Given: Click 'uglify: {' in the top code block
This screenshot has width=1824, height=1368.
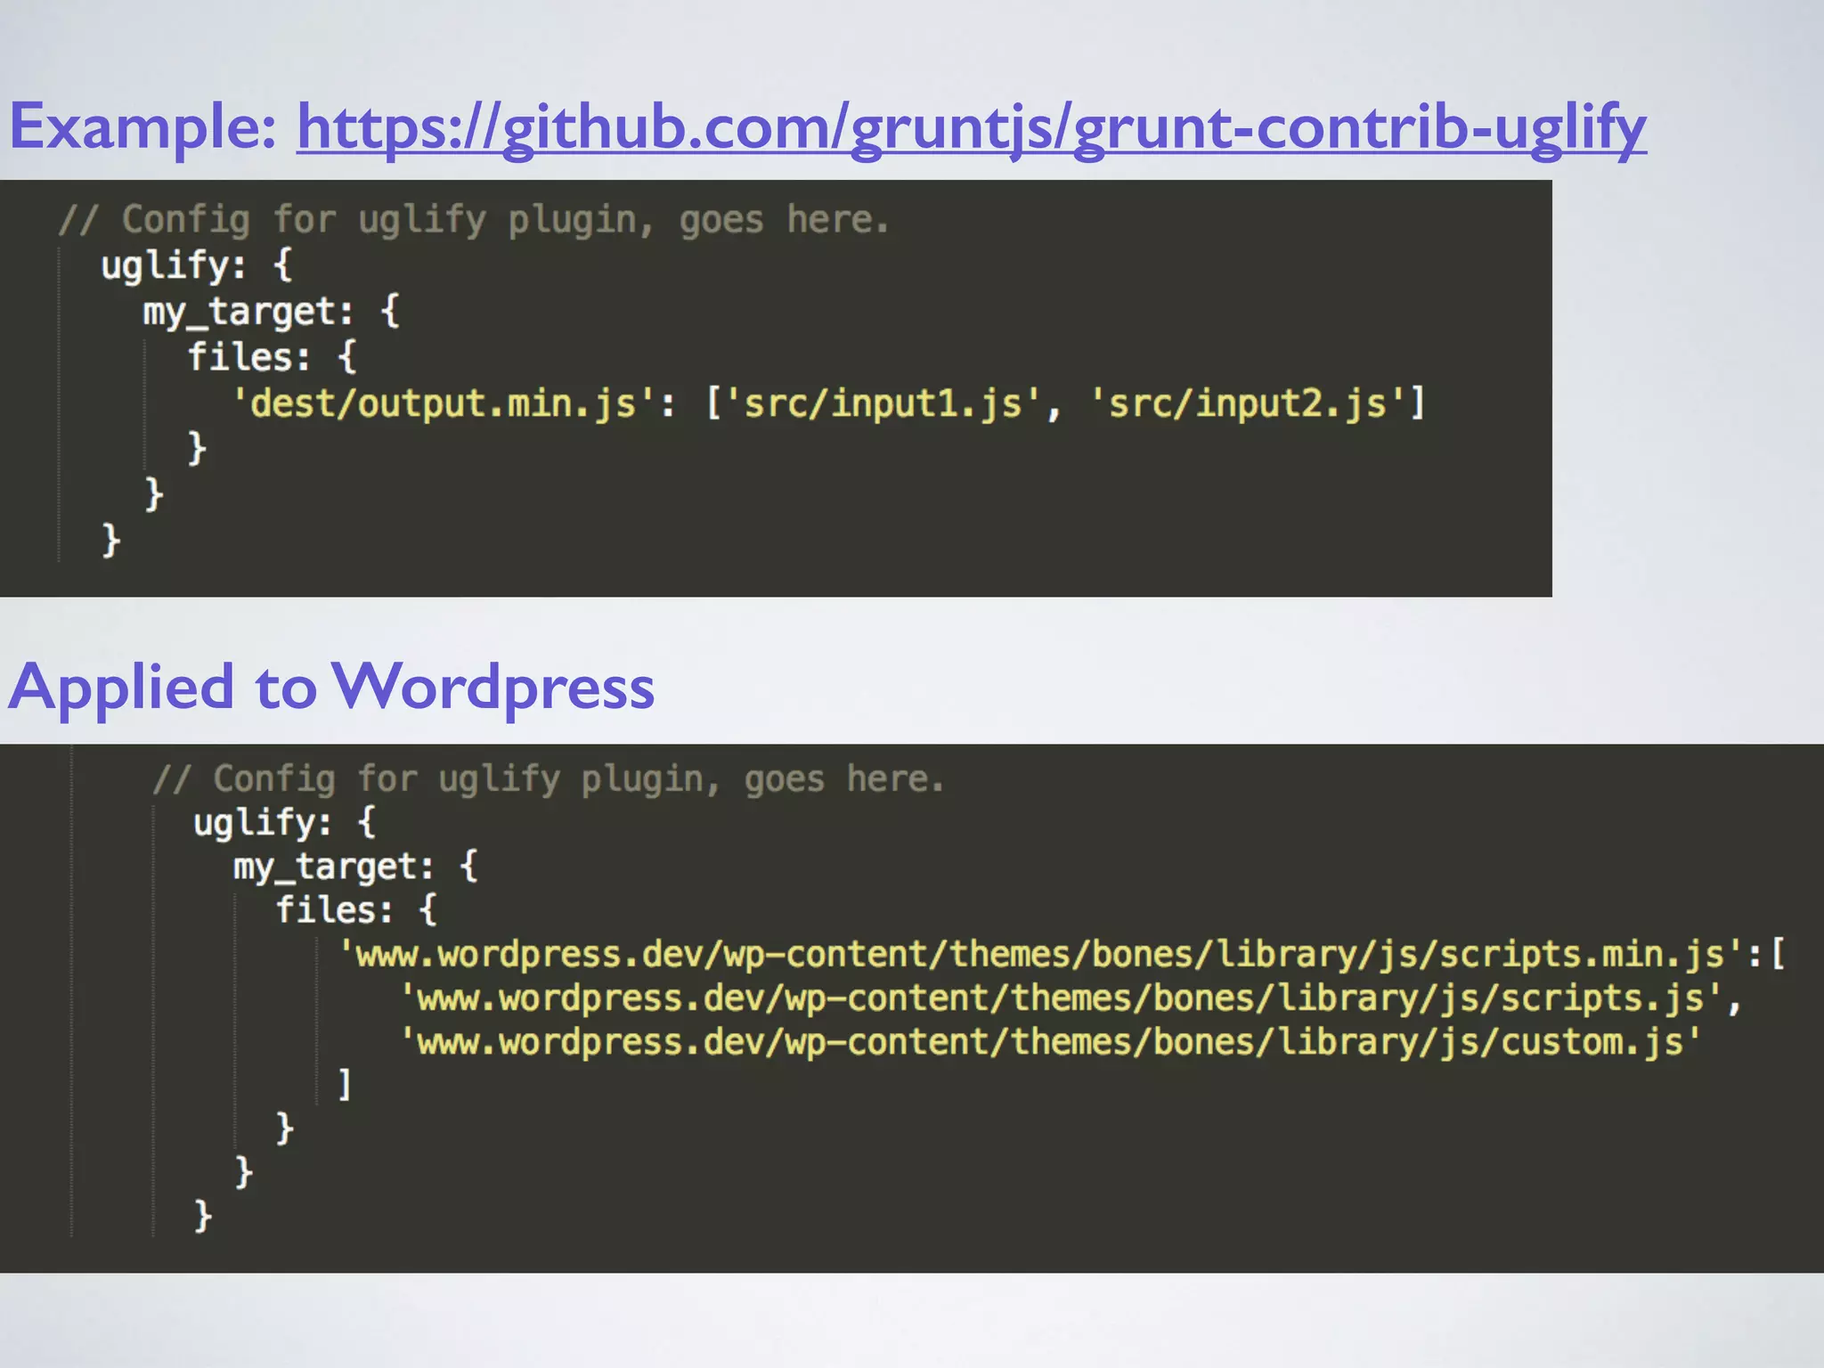Looking at the screenshot, I should click(x=196, y=265).
